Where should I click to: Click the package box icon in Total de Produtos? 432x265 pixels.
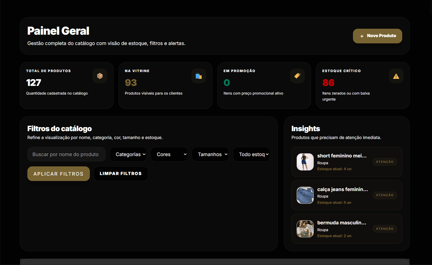100,76
